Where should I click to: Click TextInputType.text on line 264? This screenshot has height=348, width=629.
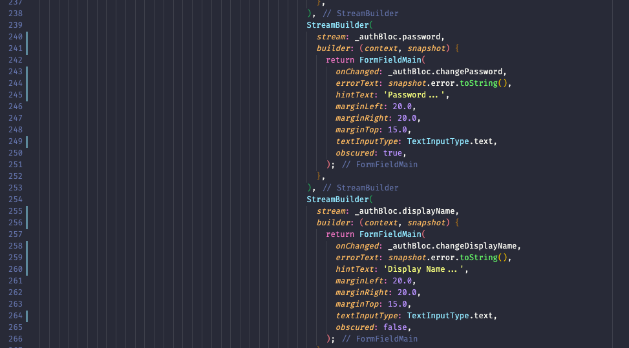tap(450, 315)
